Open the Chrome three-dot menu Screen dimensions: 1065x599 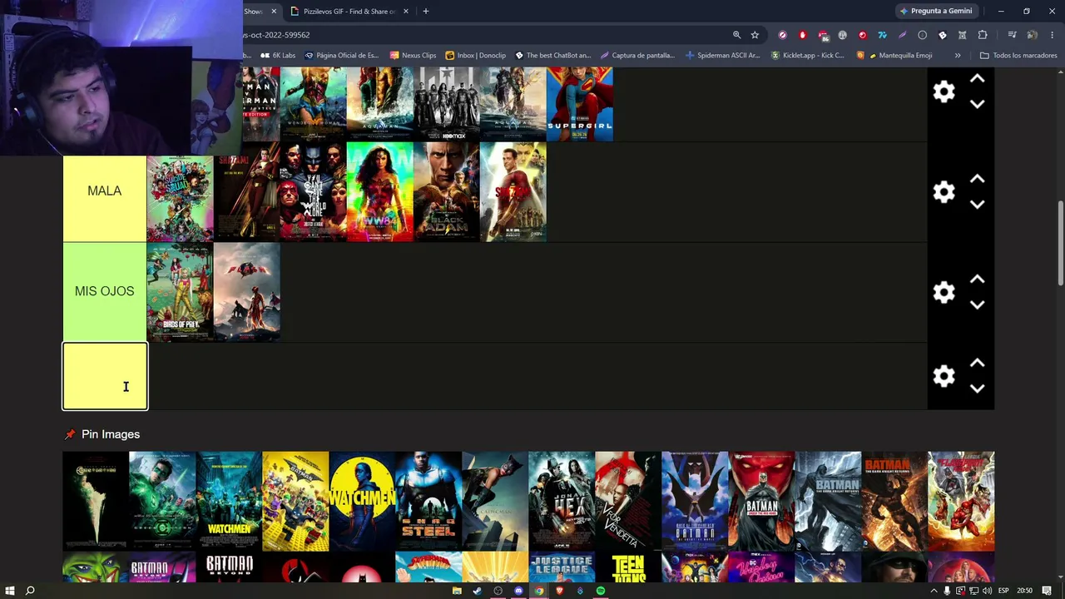pyautogui.click(x=1052, y=35)
